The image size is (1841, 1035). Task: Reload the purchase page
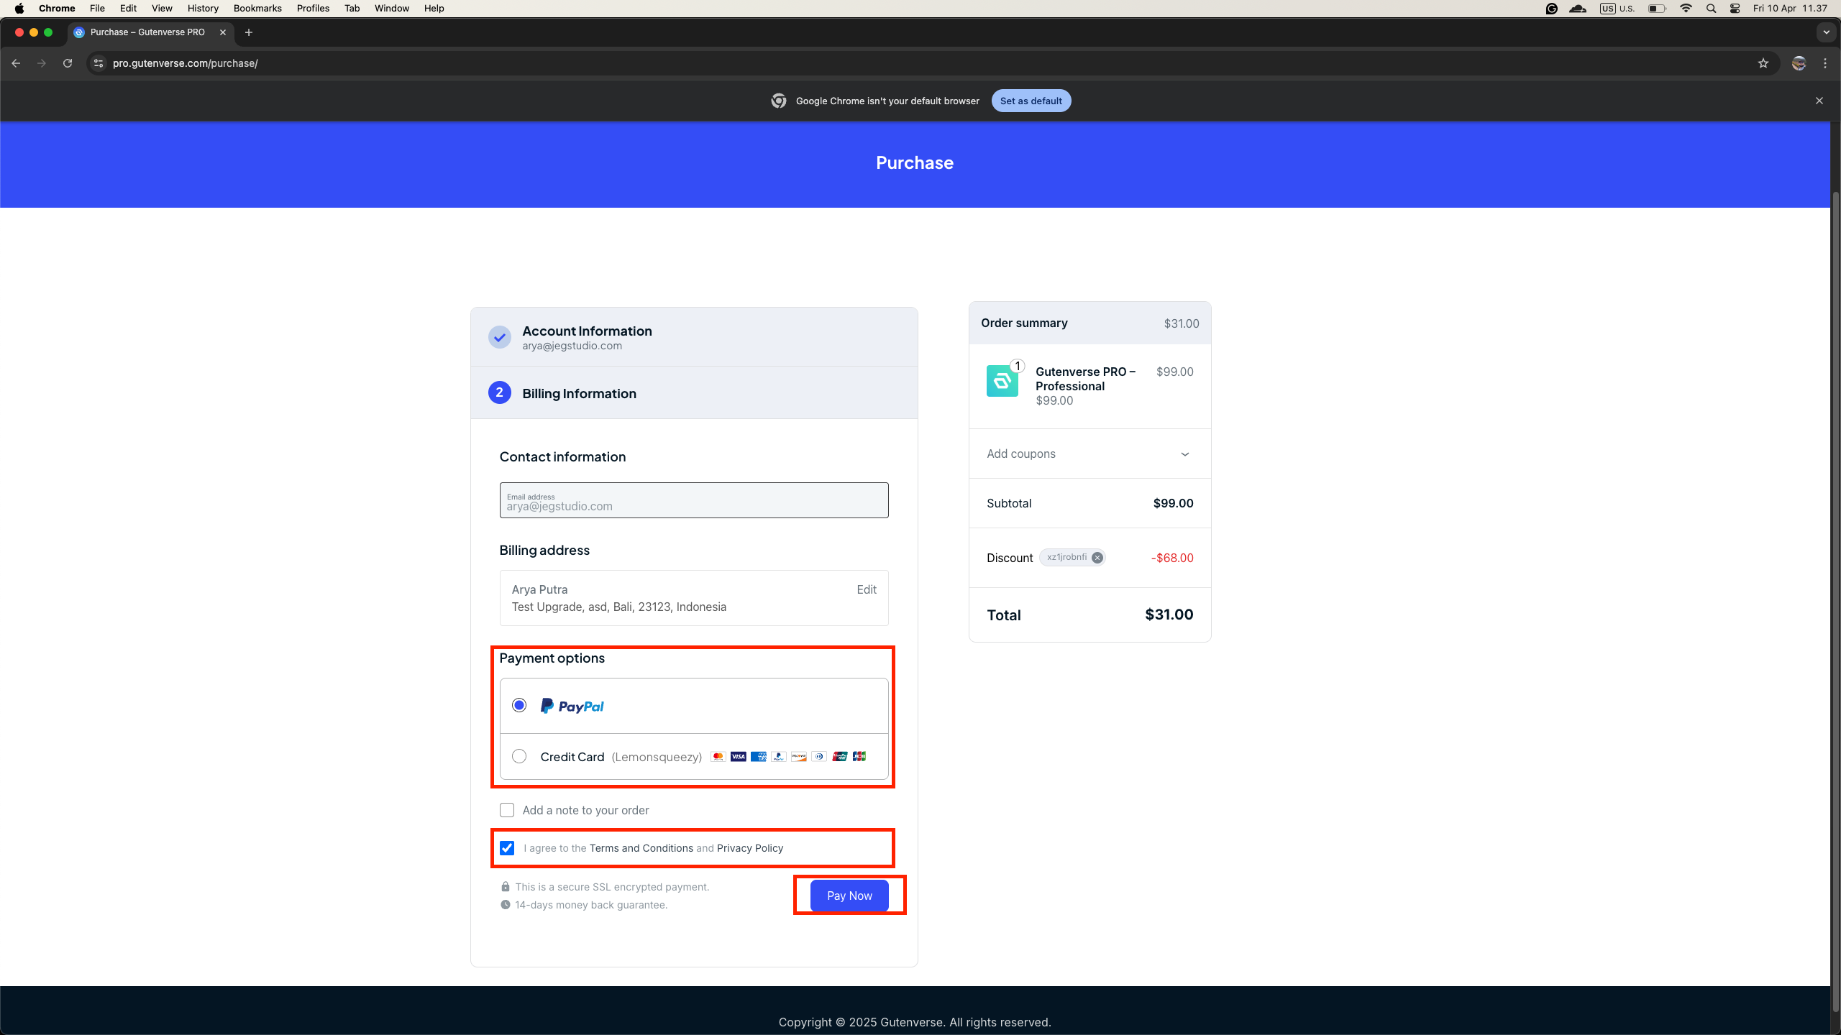click(x=68, y=63)
